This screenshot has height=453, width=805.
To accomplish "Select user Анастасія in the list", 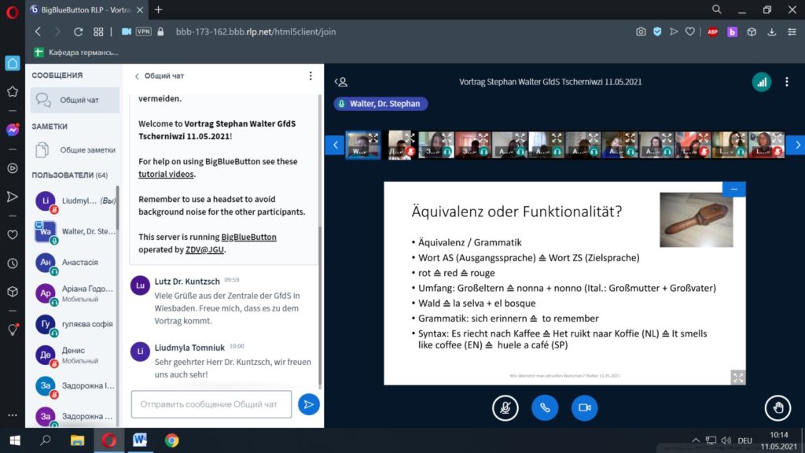I will click(75, 263).
